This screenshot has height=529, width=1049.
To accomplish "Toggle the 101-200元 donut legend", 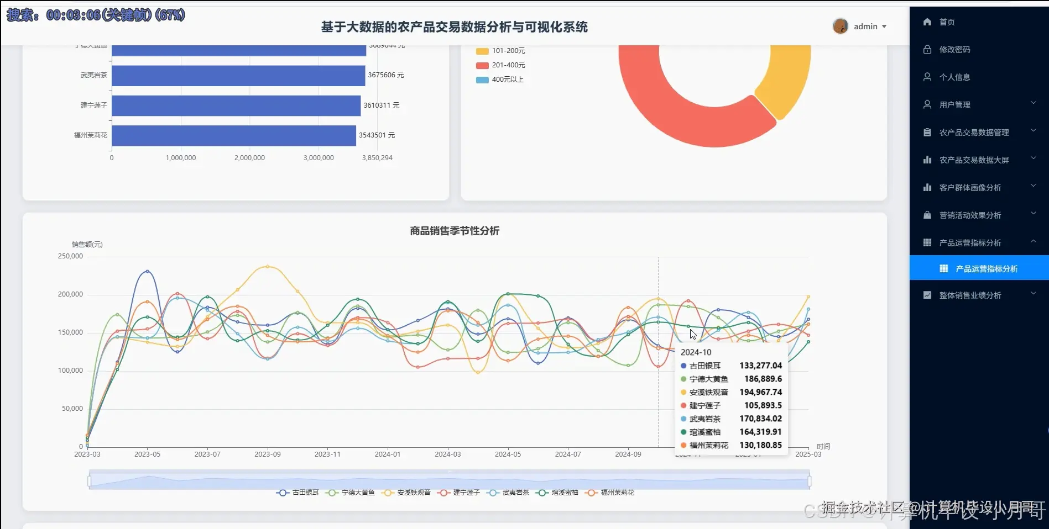I will pos(500,51).
